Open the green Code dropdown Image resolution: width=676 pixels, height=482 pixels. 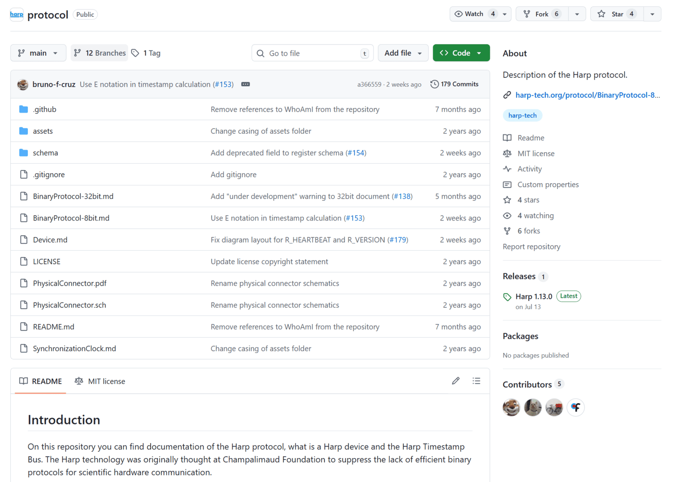(x=461, y=53)
